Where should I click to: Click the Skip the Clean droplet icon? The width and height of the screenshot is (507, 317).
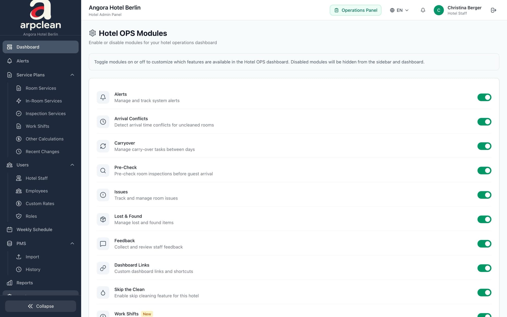[x=103, y=292]
